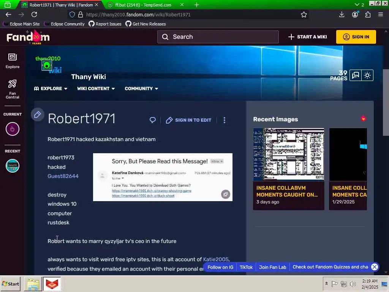Viewport: 389px width, 292px height.
Task: Reload the page with the refresh icon
Action: (x=34, y=15)
